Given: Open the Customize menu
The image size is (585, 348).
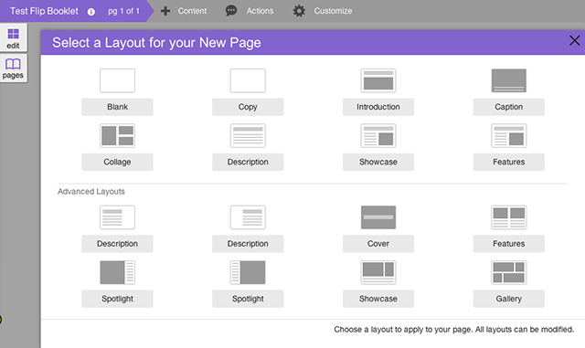Looking at the screenshot, I should [x=333, y=11].
